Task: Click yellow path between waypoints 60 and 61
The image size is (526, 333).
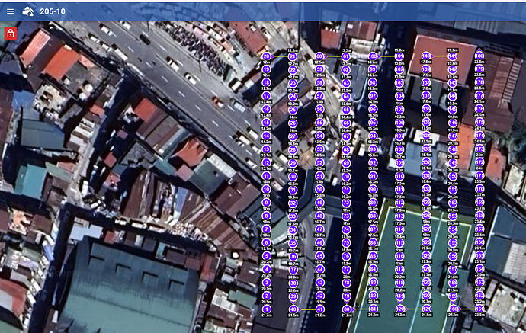Action: pyautogui.click(x=333, y=56)
